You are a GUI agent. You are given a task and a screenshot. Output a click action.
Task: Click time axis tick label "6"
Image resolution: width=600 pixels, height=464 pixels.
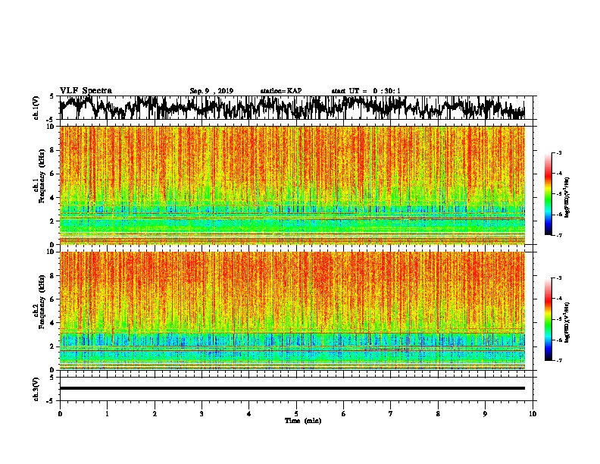click(x=343, y=414)
